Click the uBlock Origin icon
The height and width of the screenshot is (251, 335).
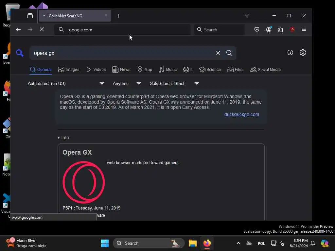tap(292, 29)
